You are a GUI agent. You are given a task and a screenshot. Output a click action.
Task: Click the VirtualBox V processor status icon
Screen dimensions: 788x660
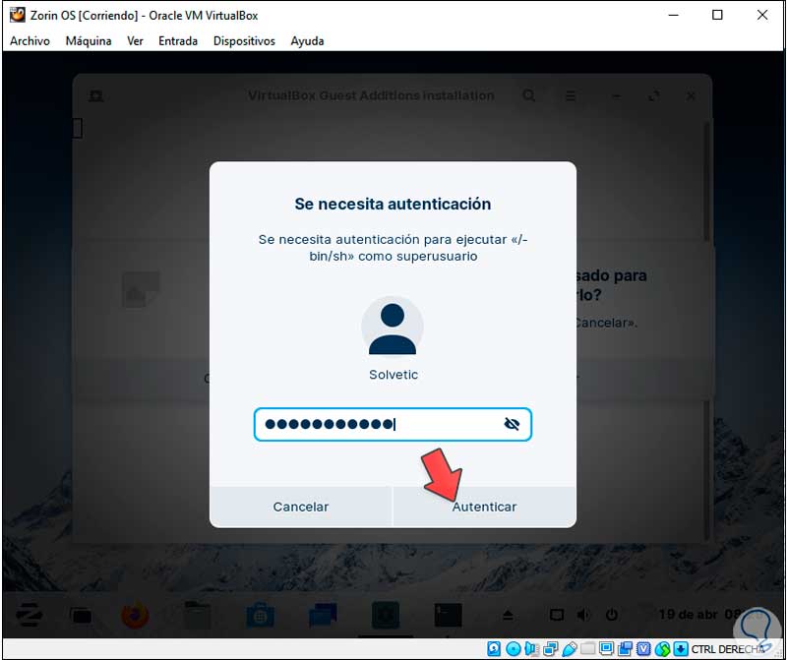(643, 649)
